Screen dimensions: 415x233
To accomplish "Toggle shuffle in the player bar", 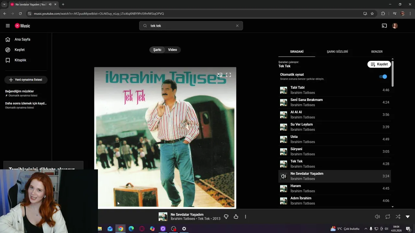I will [398, 216].
